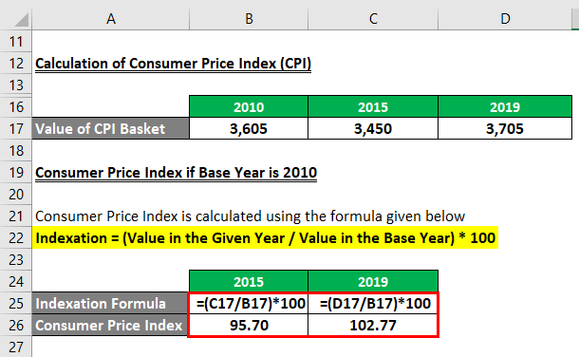Viewport: 579px width, 357px height.
Task: Select column A header
Action: tap(111, 18)
